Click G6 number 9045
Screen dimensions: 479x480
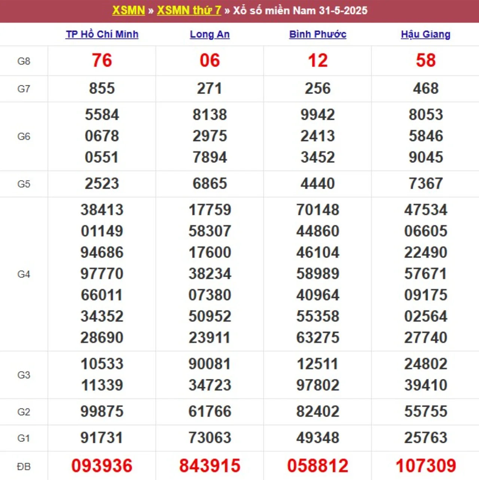425,158
